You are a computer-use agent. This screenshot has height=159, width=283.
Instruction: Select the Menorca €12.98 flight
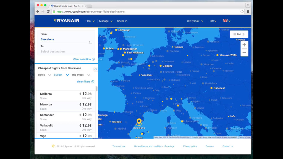(x=66, y=106)
